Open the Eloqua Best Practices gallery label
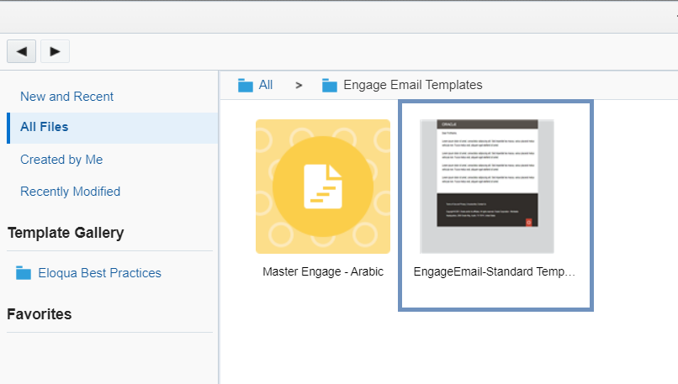The image size is (678, 384). pos(99,273)
